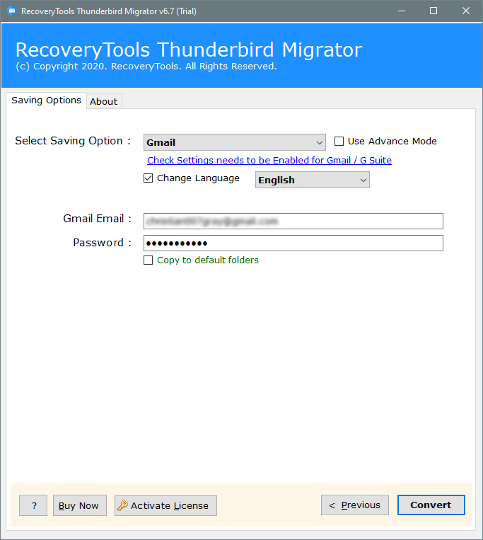This screenshot has height=540, width=483.
Task: Maximize the Thunderbird Migrator window
Action: tap(433, 11)
